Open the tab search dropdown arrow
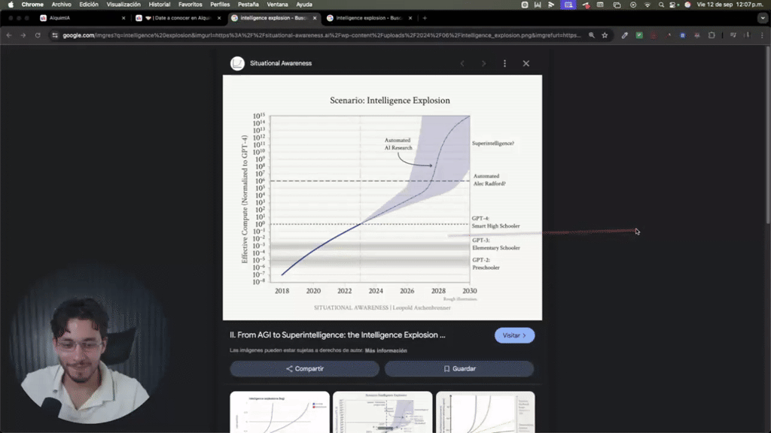The width and height of the screenshot is (771, 433). [x=762, y=18]
